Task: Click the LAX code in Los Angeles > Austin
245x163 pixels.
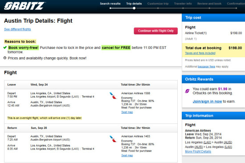Action: click(207, 143)
